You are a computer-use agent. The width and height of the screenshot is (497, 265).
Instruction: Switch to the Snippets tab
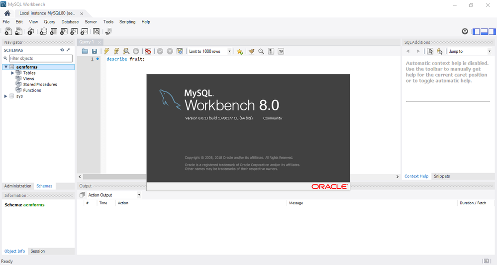click(442, 176)
